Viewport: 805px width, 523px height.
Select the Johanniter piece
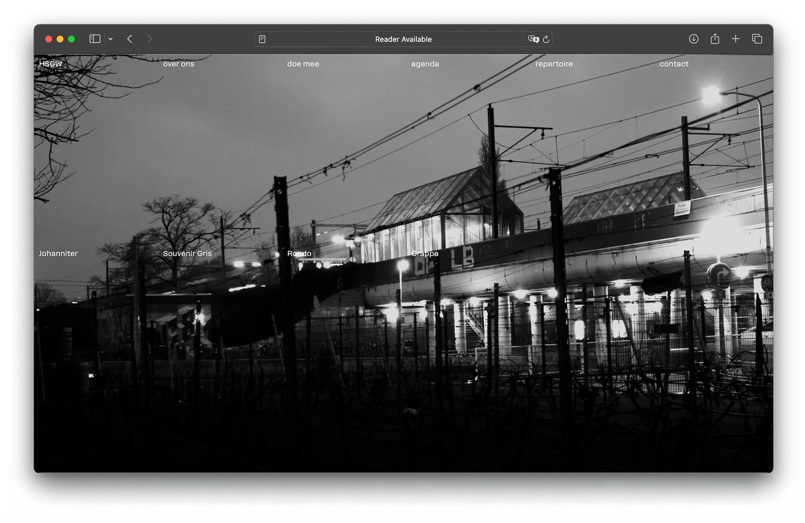coord(58,253)
